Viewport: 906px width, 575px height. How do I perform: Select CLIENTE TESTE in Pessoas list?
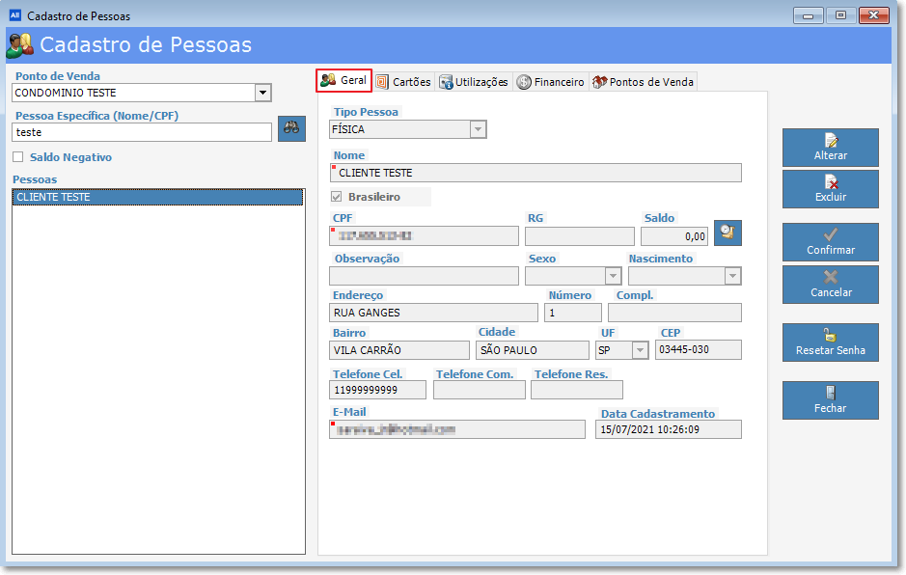click(54, 197)
